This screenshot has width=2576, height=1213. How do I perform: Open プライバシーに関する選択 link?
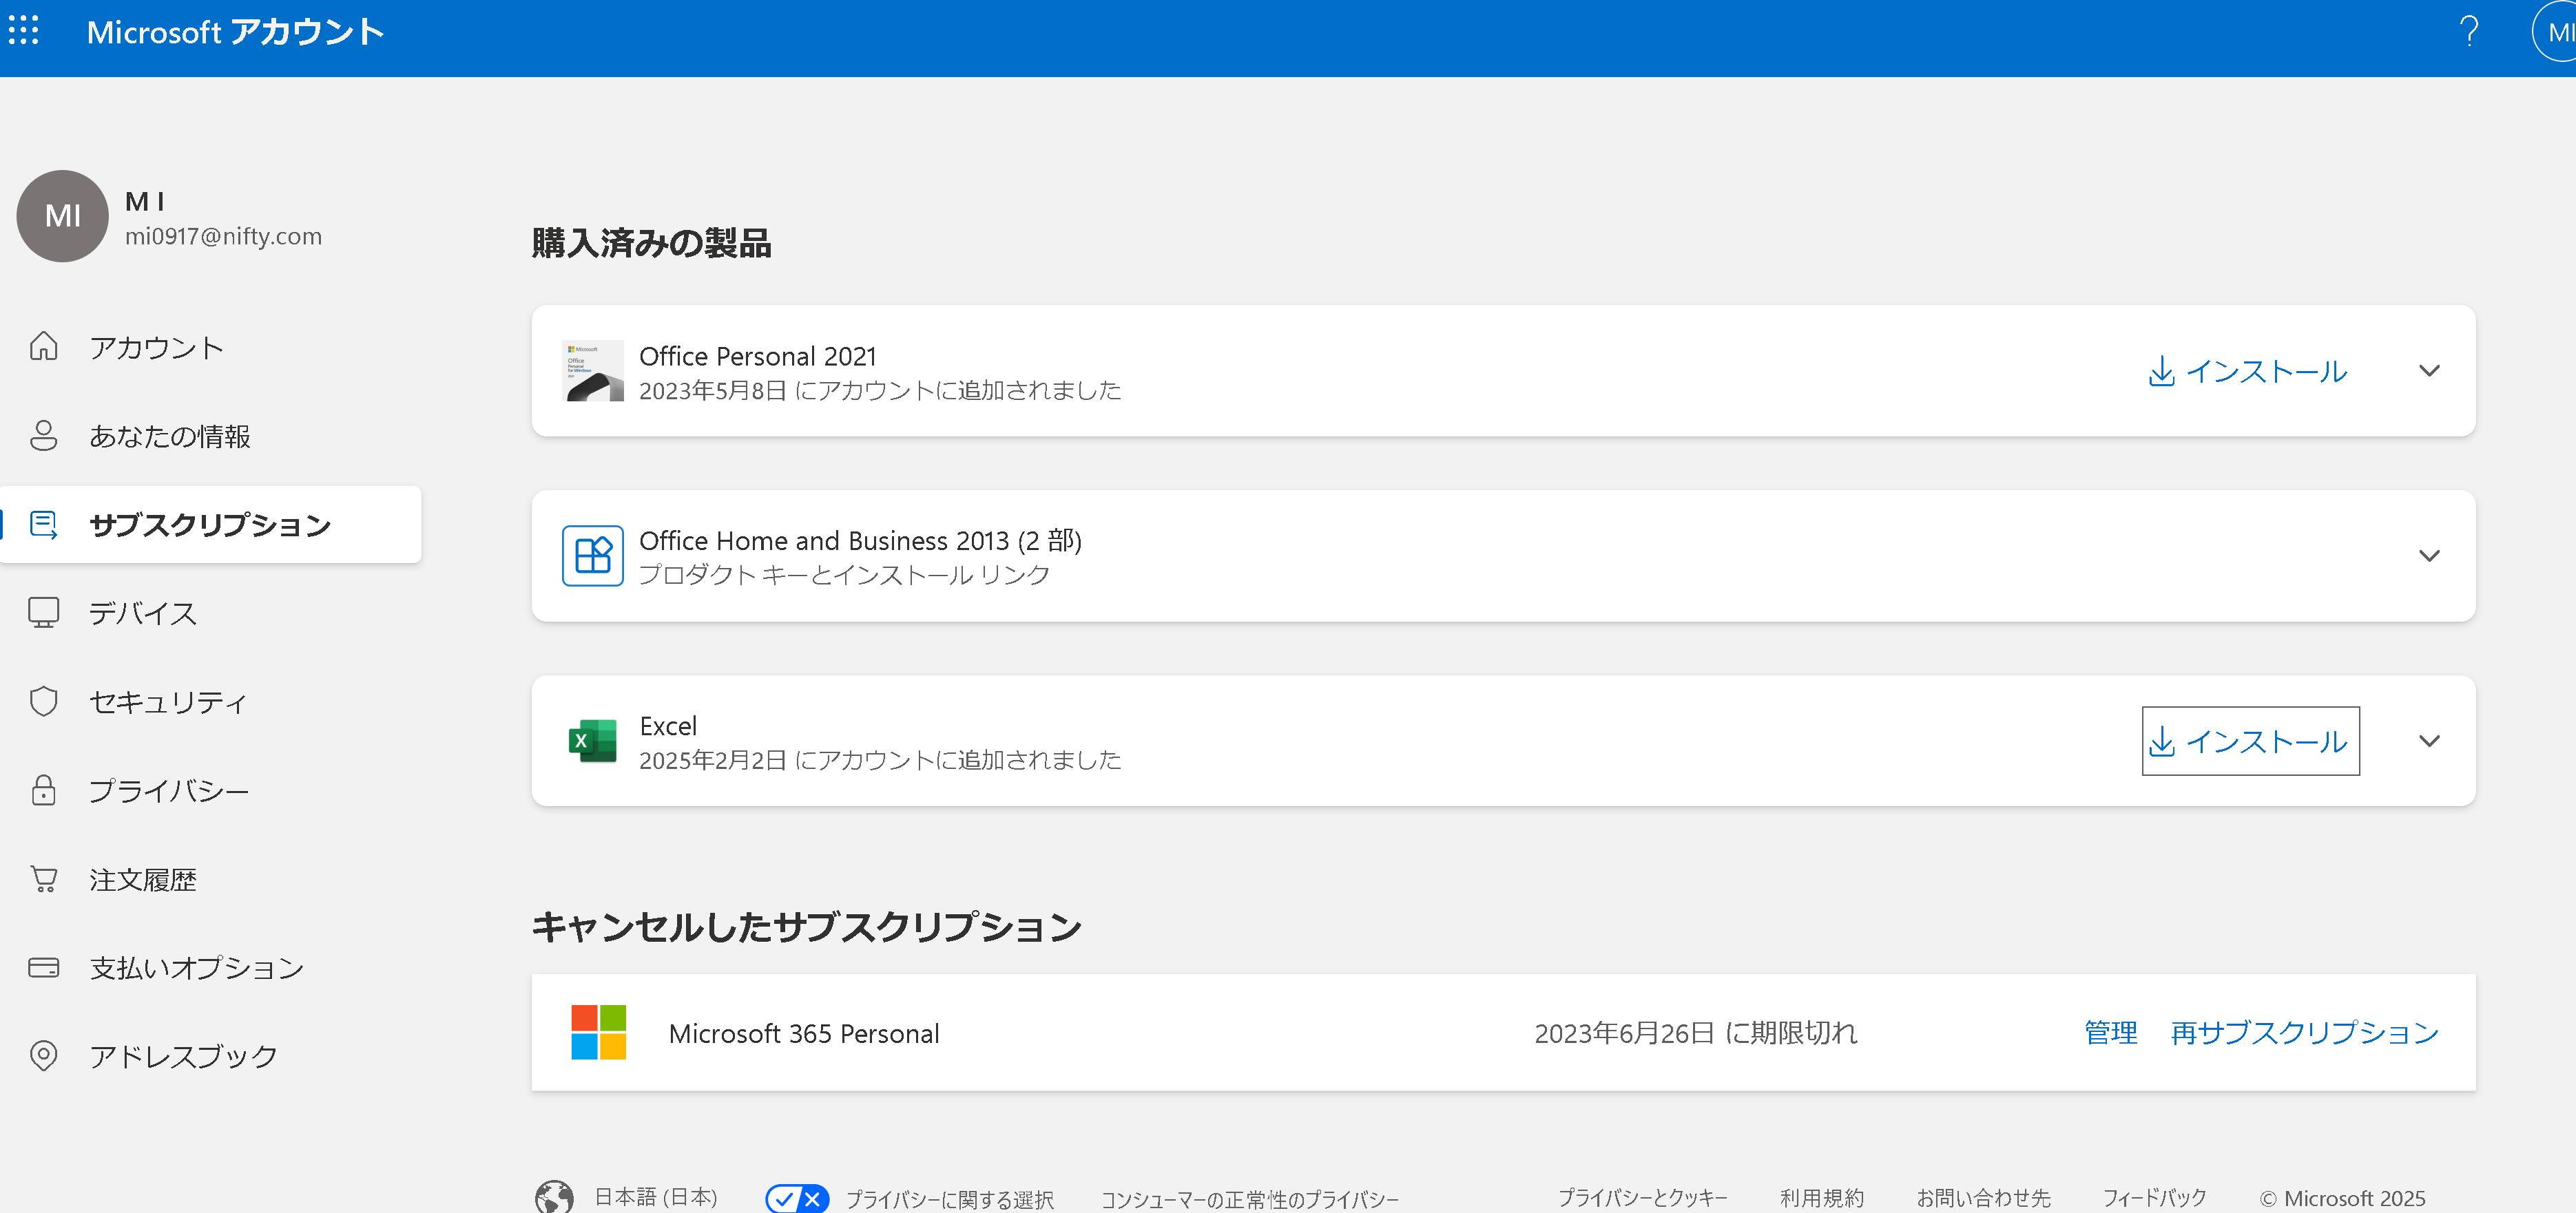[x=950, y=1199]
